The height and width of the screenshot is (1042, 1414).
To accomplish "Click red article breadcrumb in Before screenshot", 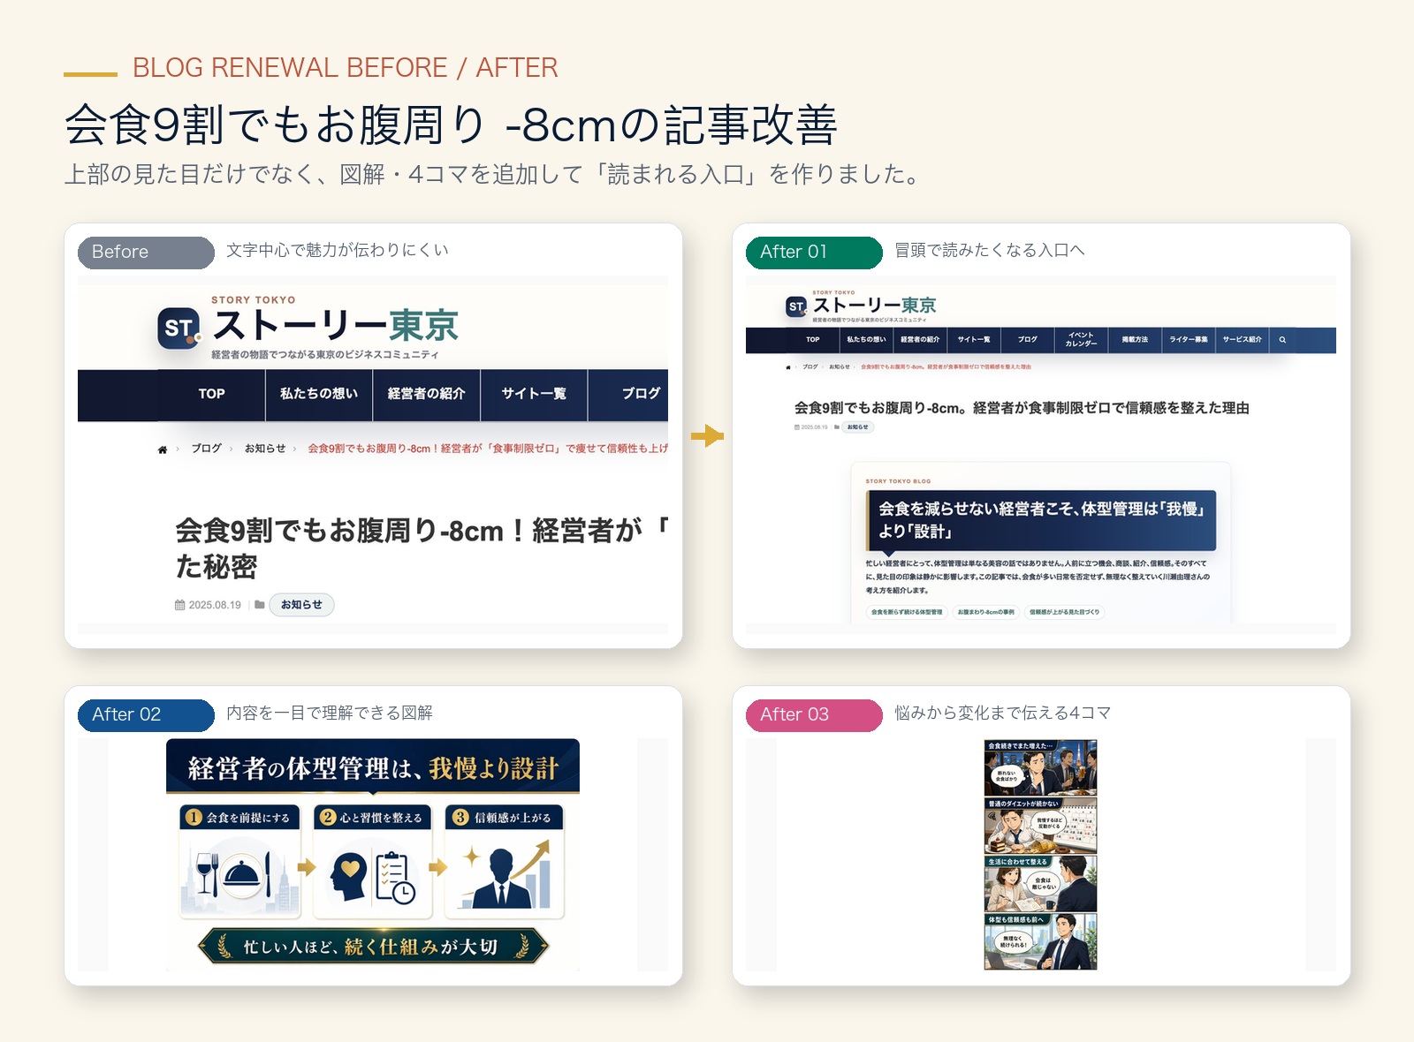I will click(488, 449).
